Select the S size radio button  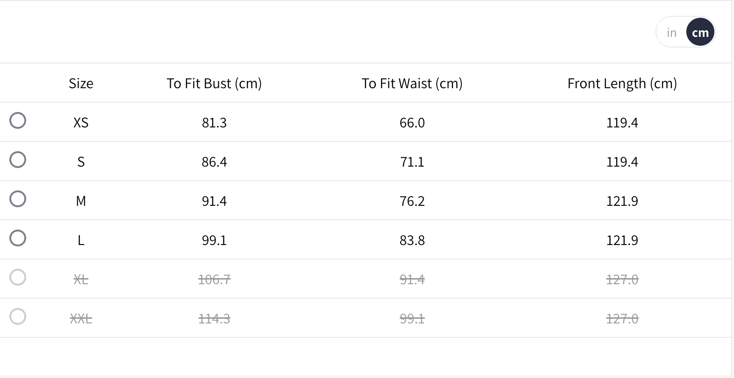point(18,160)
